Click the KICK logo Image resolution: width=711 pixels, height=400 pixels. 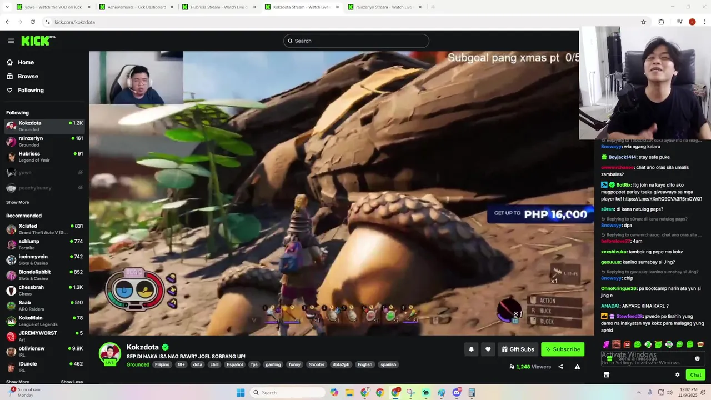[38, 41]
